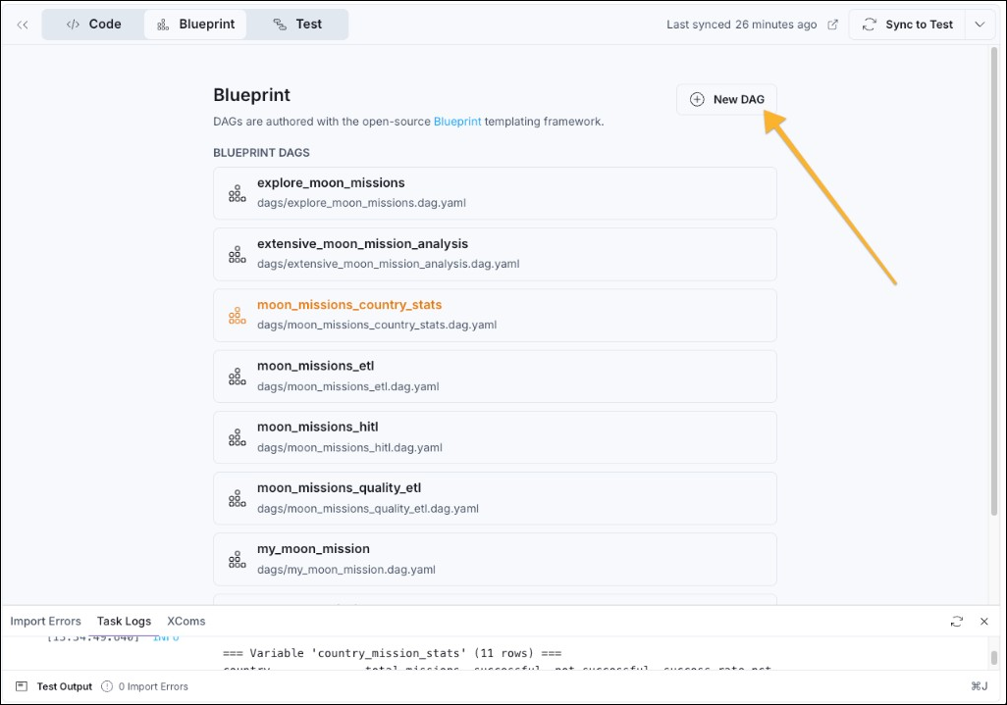Click the DAG icon beside my_moon_mission

click(236, 558)
